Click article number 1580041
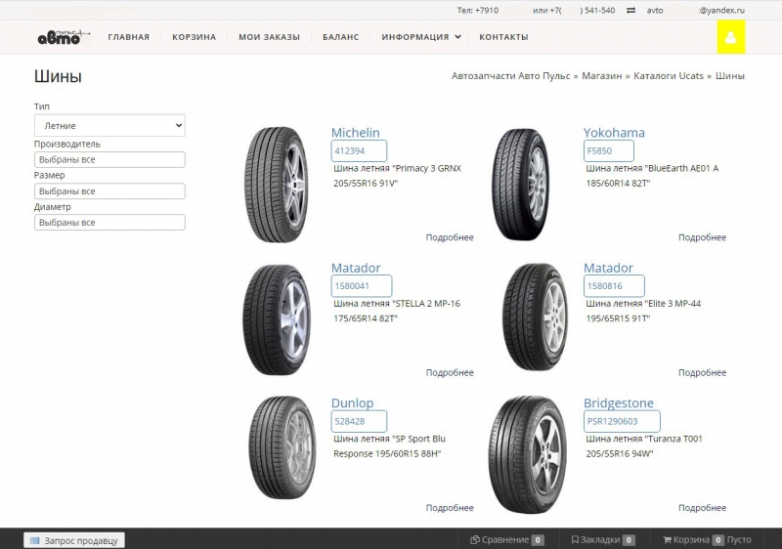The width and height of the screenshot is (782, 549). pyautogui.click(x=362, y=286)
